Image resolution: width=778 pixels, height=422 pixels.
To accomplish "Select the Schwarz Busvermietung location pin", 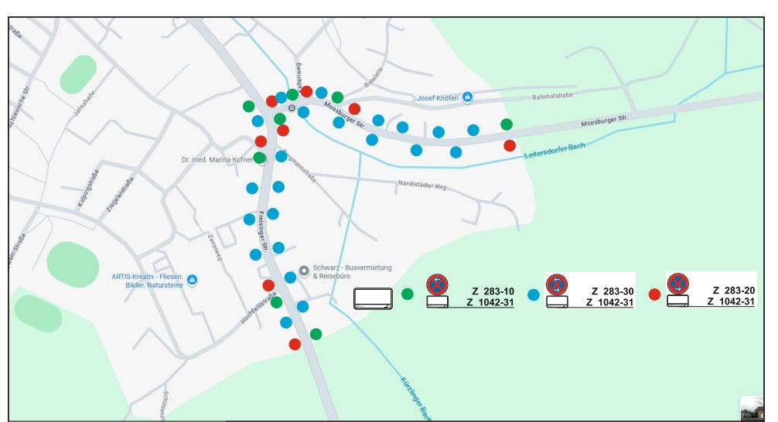I will pyautogui.click(x=304, y=271).
